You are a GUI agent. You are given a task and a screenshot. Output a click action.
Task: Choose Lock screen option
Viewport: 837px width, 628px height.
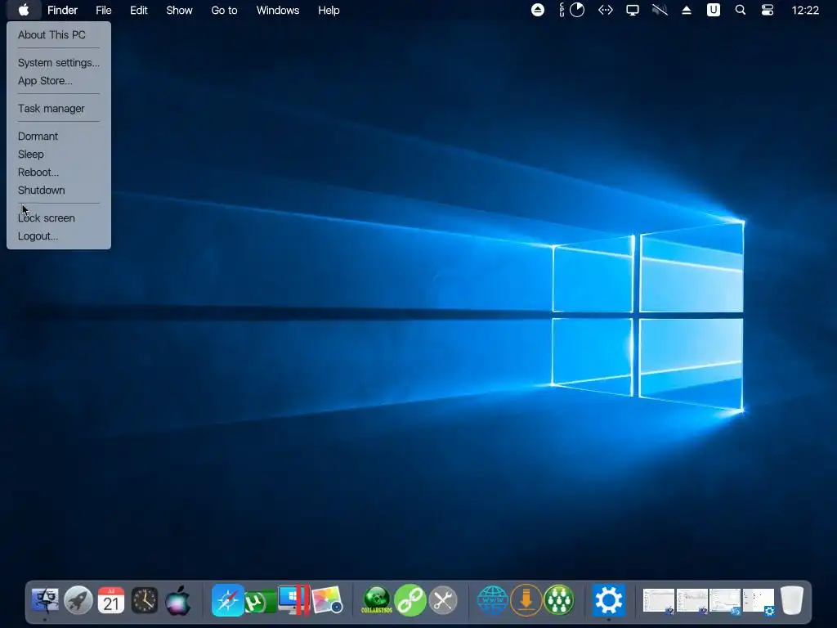[47, 218]
